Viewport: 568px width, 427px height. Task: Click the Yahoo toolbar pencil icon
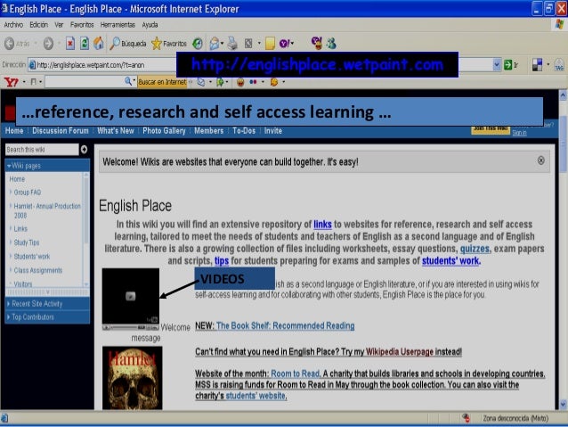[33, 82]
